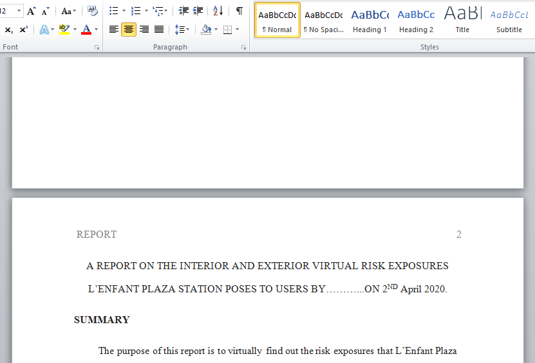Click the Text Effects glowing A icon
Image resolution: width=535 pixels, height=363 pixels.
(x=44, y=30)
